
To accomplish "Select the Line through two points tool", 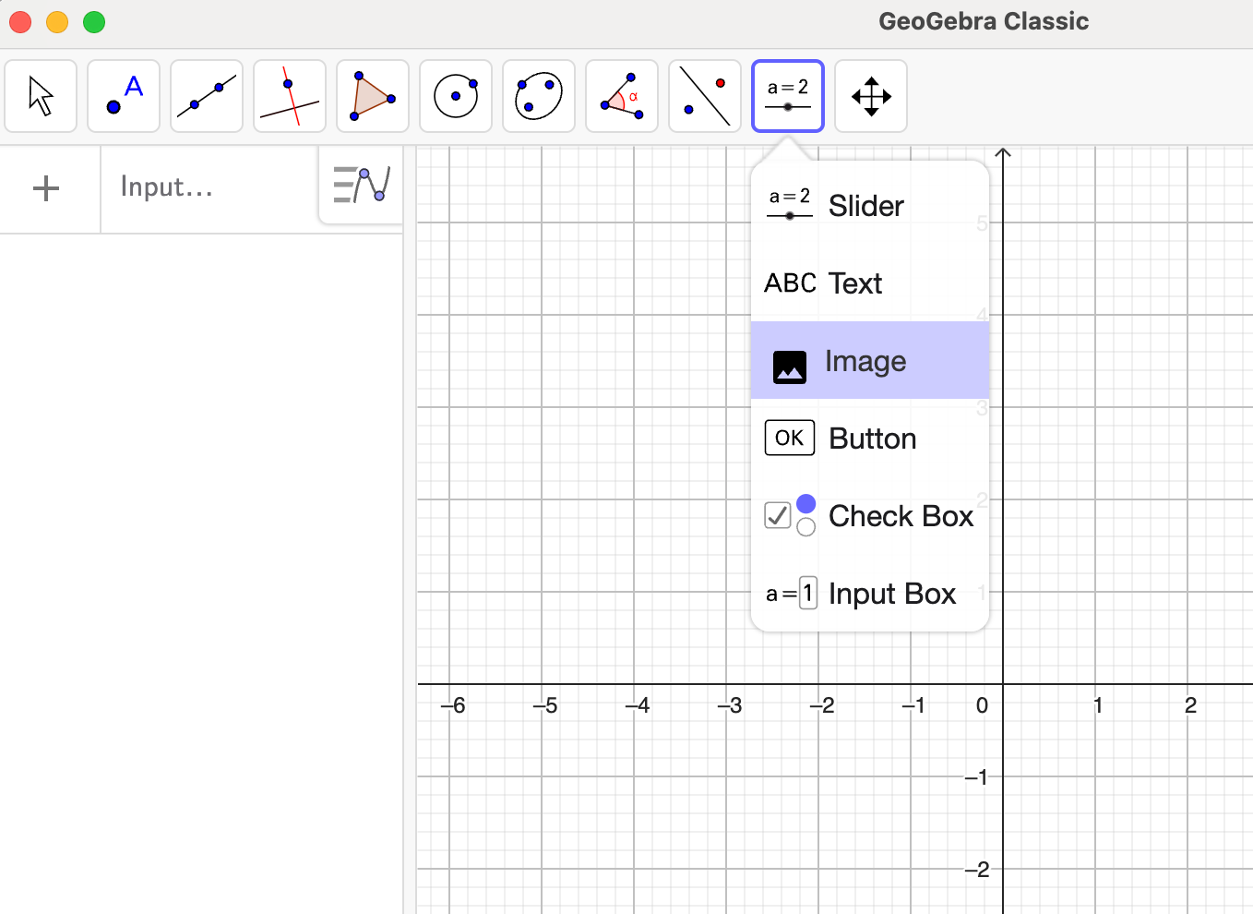I will point(207,96).
